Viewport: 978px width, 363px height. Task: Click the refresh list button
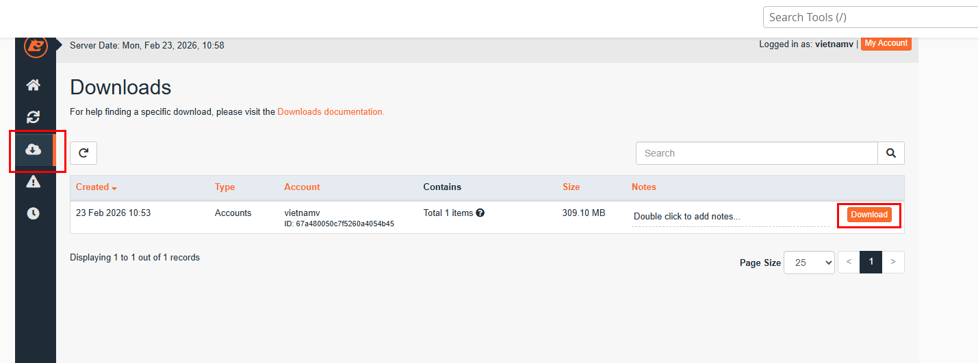pos(83,153)
